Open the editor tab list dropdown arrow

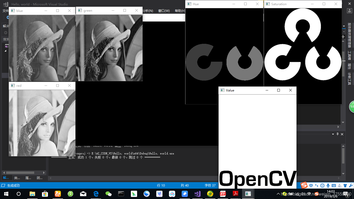pos(344,26)
